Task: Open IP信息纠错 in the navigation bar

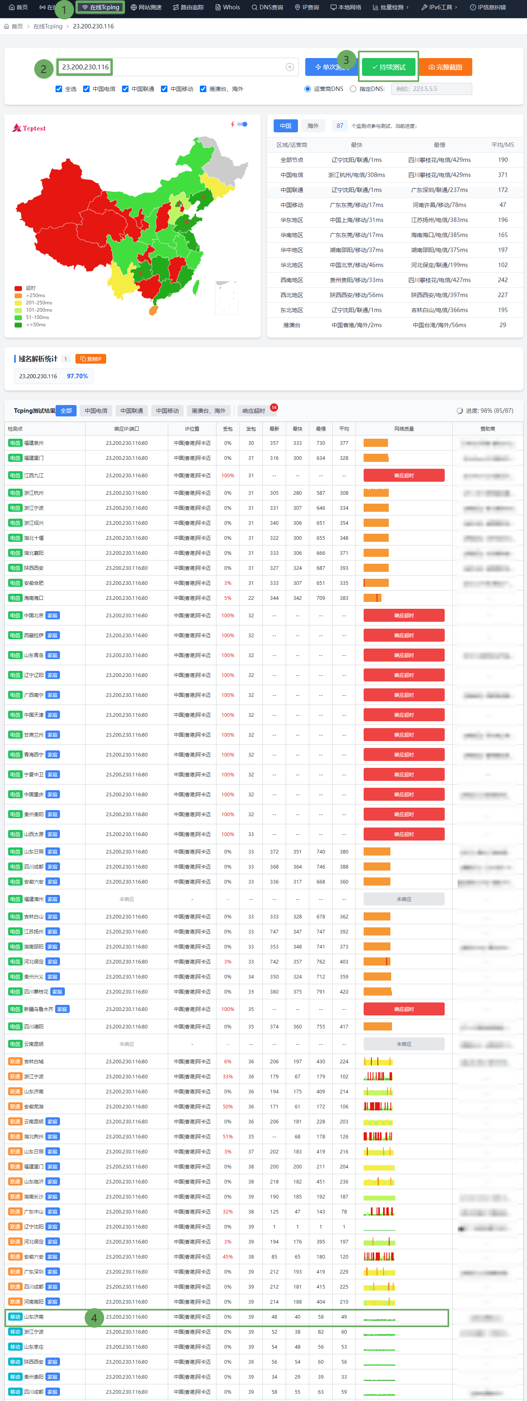Action: point(487,7)
